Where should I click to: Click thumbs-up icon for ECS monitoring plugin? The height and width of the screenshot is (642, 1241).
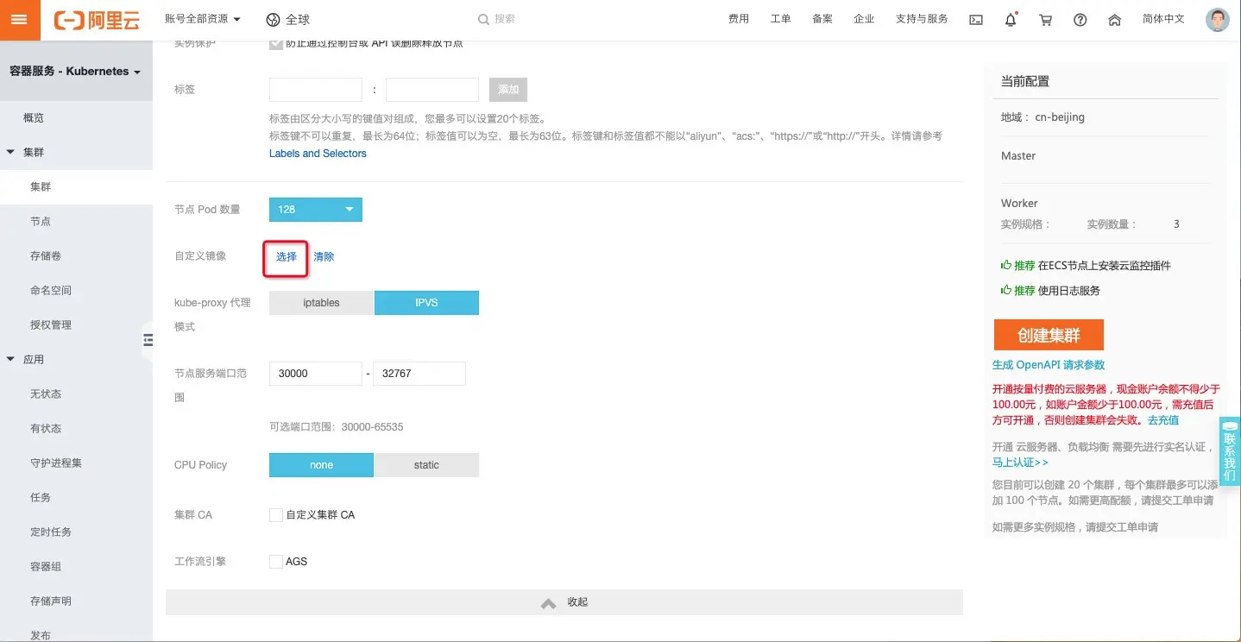1006,266
